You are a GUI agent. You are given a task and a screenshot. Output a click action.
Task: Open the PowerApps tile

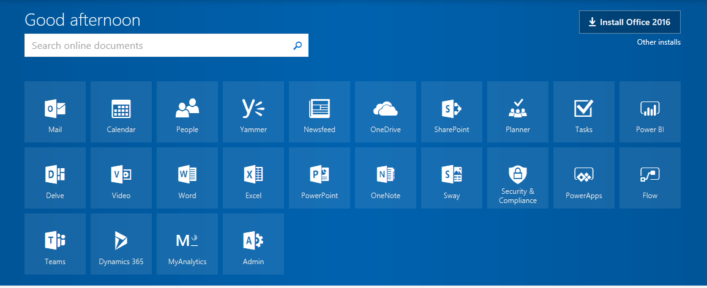coord(584,178)
